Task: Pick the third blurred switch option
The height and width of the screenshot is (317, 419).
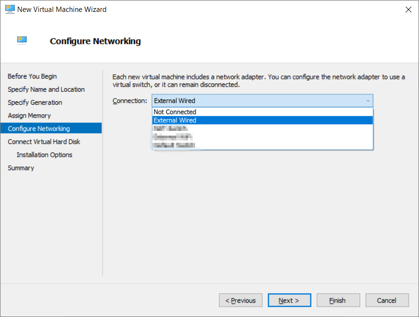Action: [262, 129]
